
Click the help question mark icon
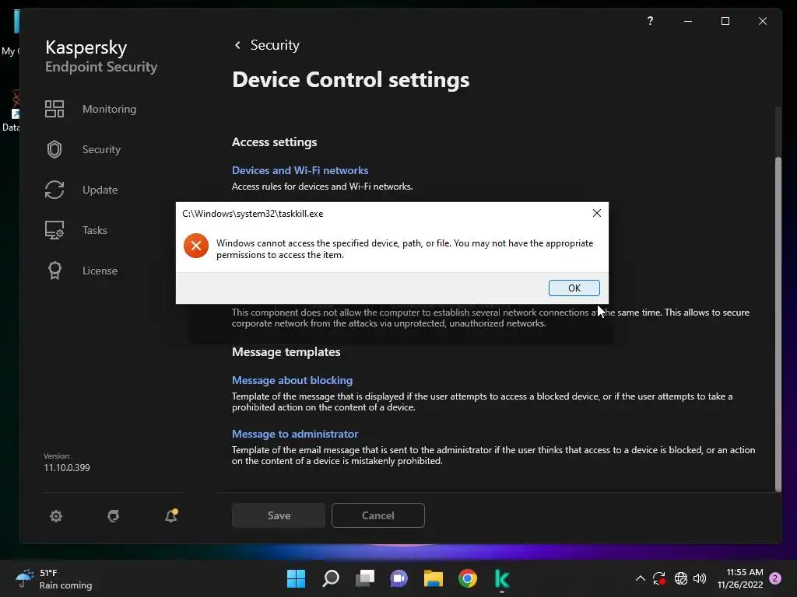point(650,21)
